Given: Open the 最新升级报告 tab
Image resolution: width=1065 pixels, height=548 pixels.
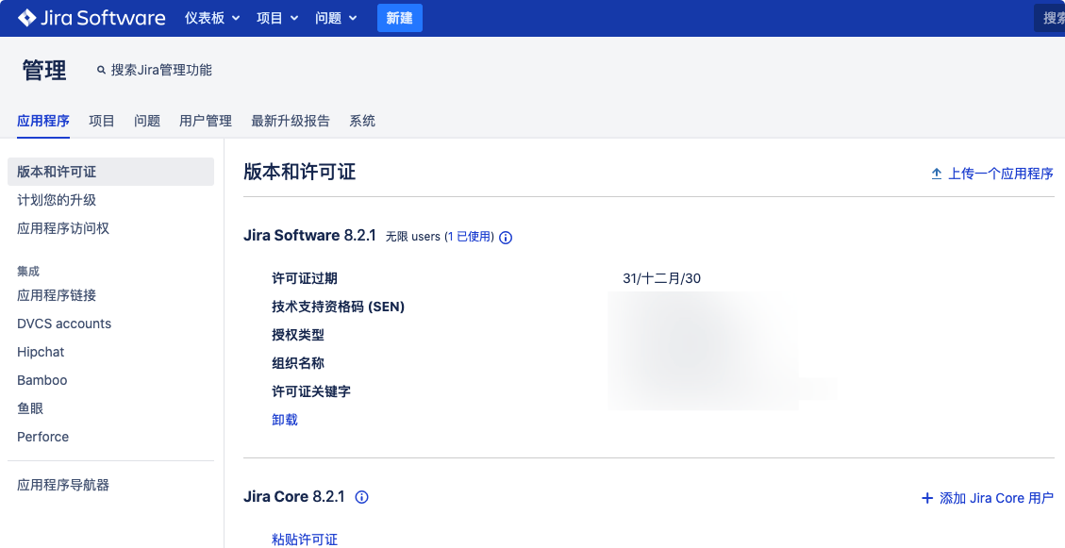Looking at the screenshot, I should tap(291, 121).
